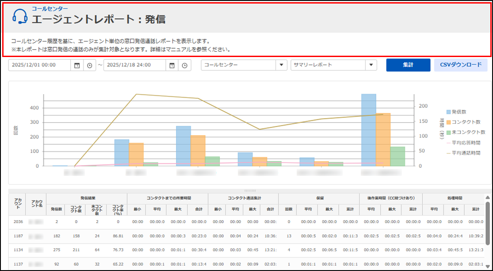Open the end date calendar picker
This screenshot has height=271, width=493.
coord(172,65)
